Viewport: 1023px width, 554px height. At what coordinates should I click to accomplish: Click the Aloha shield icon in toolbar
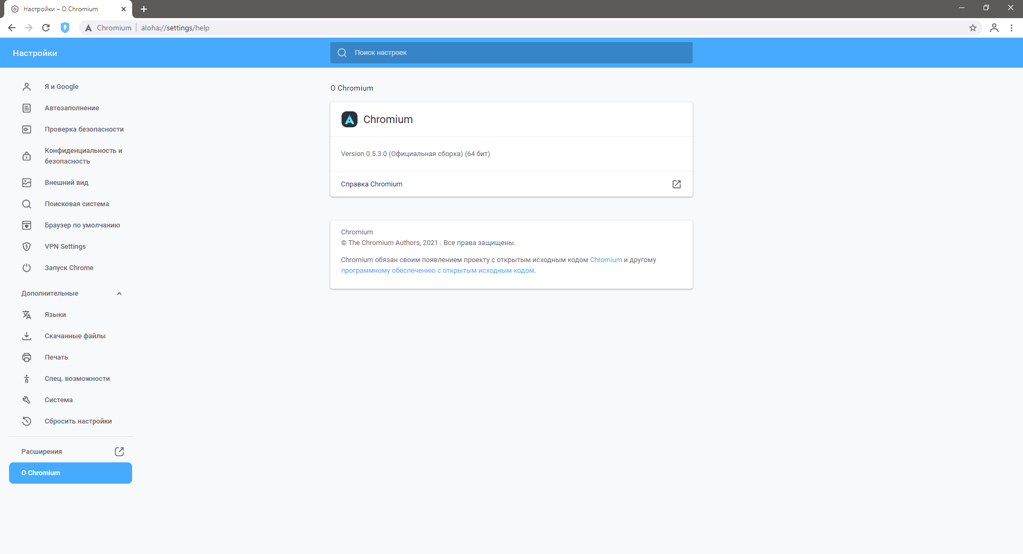(65, 28)
